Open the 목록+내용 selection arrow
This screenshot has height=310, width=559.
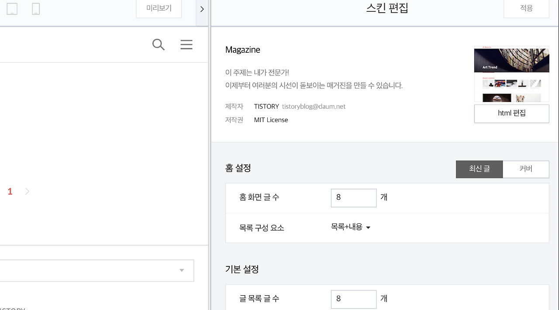(368, 227)
